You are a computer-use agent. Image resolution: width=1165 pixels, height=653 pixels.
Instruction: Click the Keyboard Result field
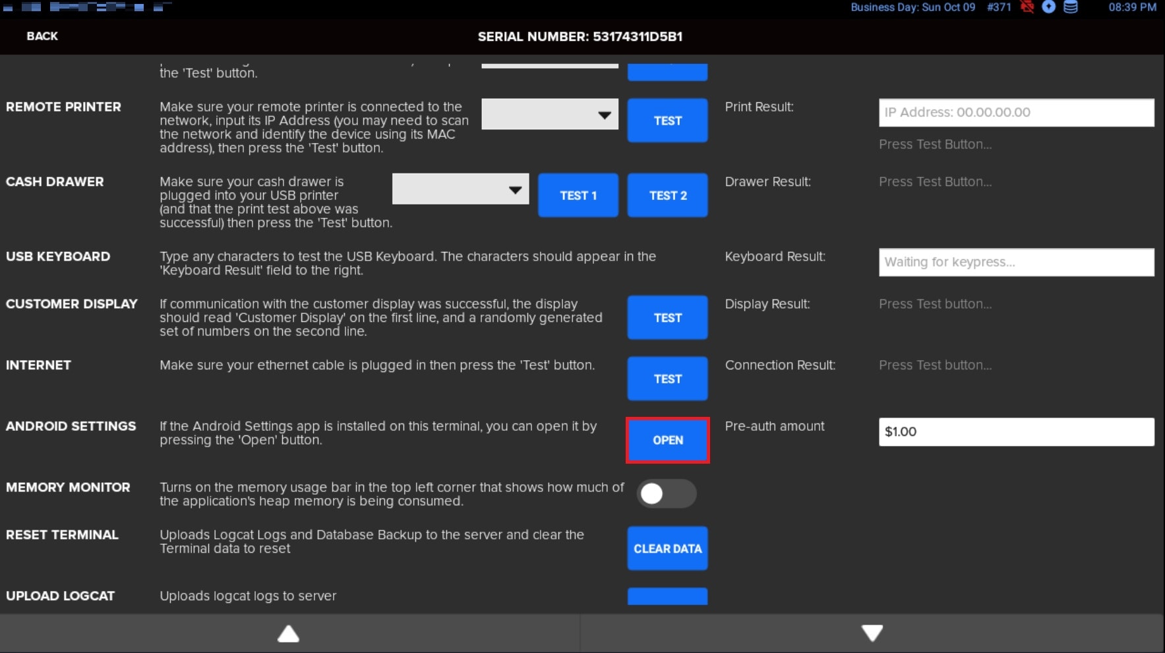pos(1017,263)
